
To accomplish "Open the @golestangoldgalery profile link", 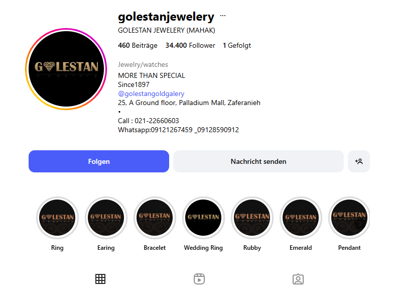I will click(151, 93).
